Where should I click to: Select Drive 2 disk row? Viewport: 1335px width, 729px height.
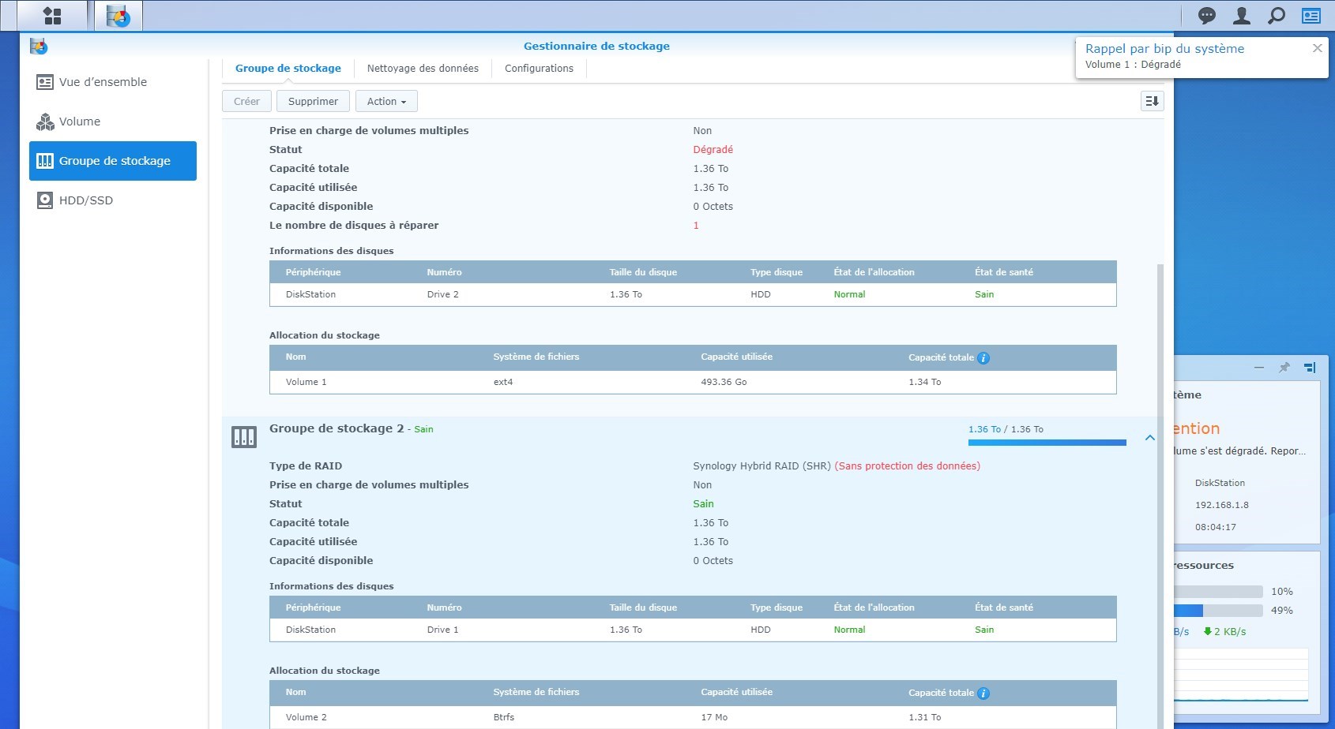(693, 294)
